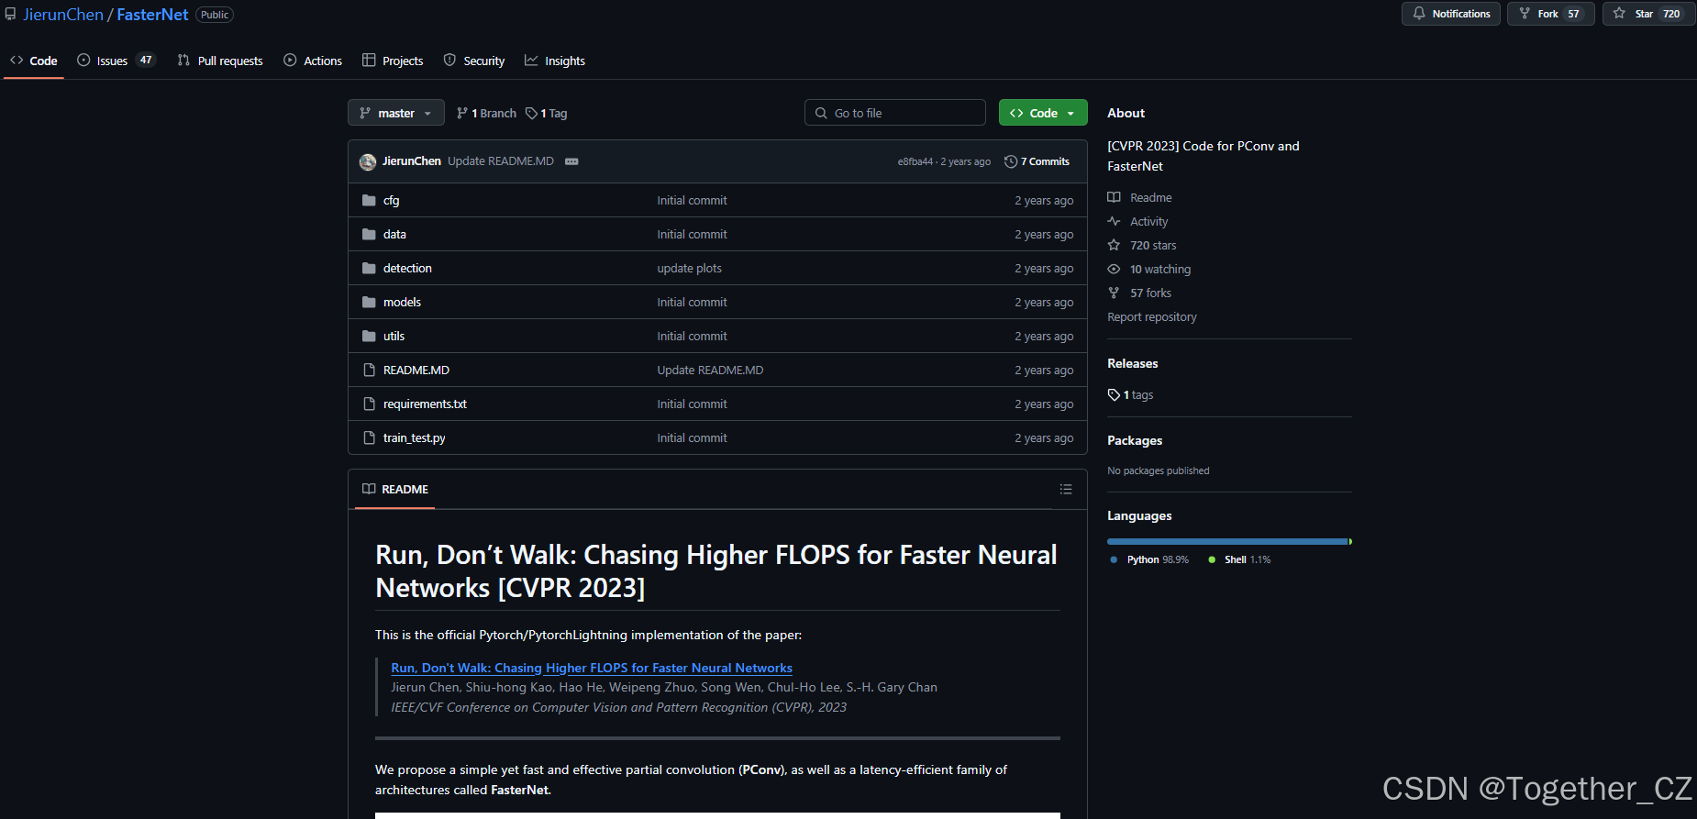
Task: Click the data folder icon
Action: pyautogui.click(x=369, y=234)
